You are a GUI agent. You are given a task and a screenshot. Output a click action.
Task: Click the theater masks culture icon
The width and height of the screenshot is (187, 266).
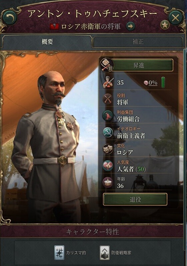pyautogui.click(x=108, y=149)
